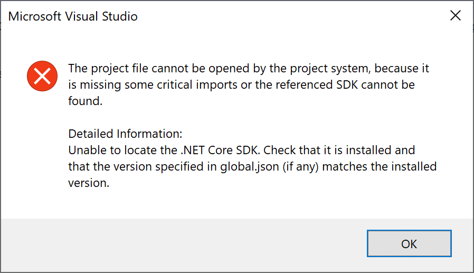Click "matches the installed" text
The height and width of the screenshot is (273, 474).
coord(380,166)
